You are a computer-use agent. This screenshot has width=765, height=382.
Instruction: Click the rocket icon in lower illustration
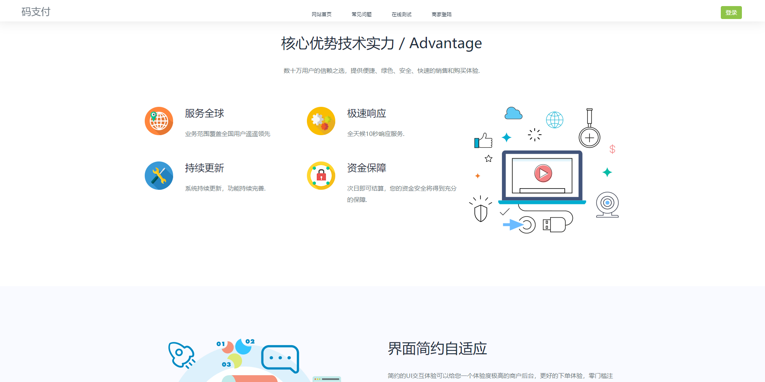pyautogui.click(x=181, y=355)
